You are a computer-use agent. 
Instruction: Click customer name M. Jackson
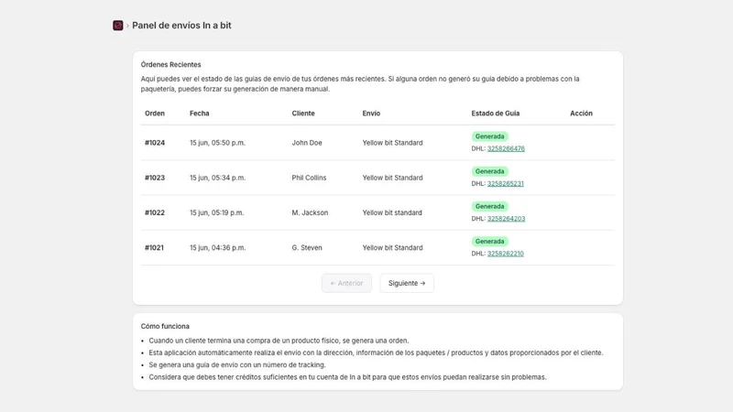click(x=310, y=213)
